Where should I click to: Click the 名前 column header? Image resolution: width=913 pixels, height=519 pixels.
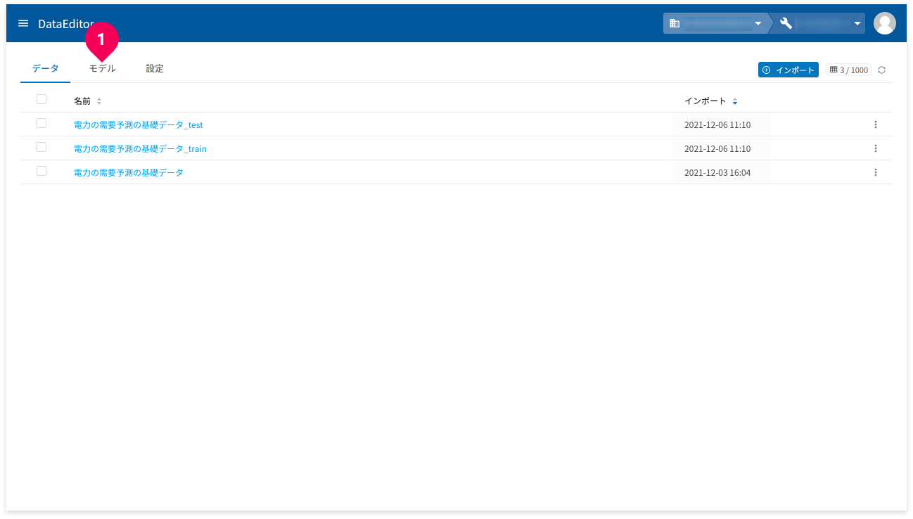click(82, 101)
